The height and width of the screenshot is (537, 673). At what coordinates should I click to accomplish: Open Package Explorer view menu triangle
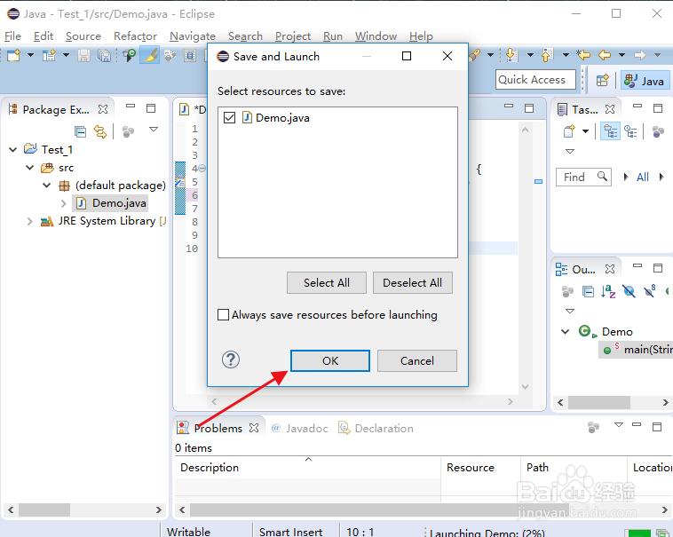[154, 129]
